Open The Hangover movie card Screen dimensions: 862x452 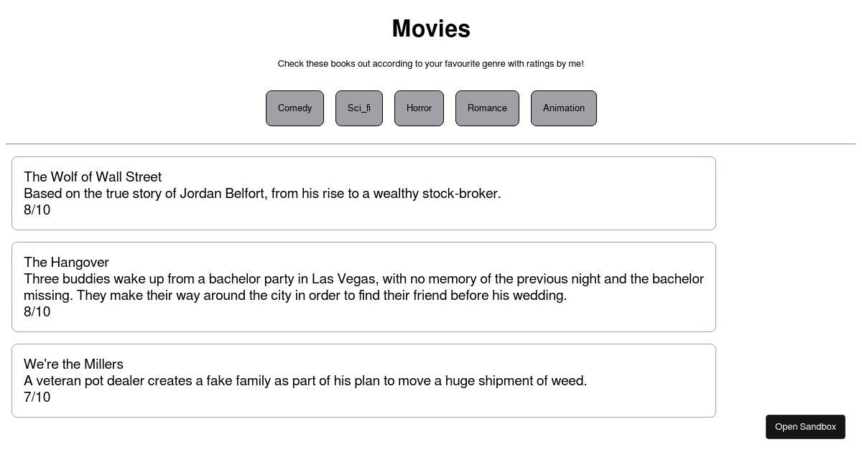(x=363, y=287)
